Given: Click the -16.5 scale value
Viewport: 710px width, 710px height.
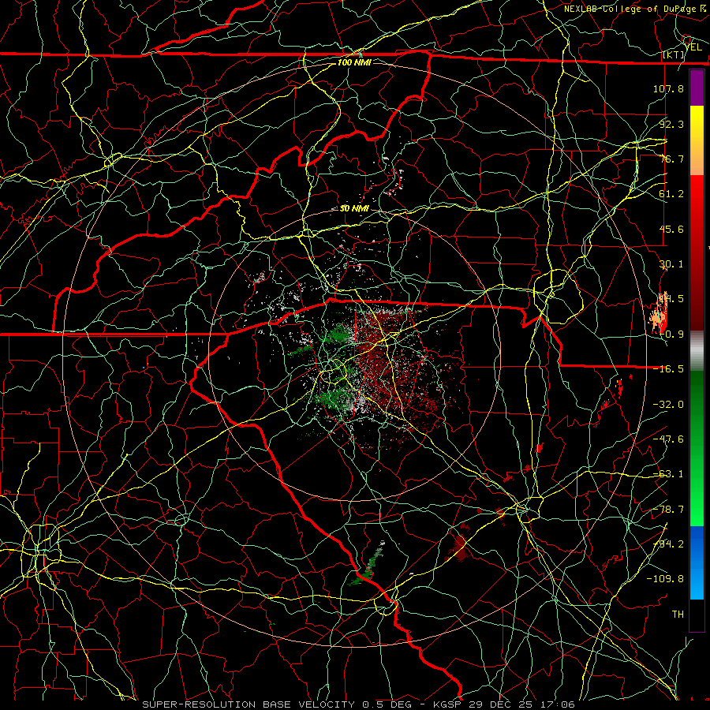Looking at the screenshot, I should (668, 369).
